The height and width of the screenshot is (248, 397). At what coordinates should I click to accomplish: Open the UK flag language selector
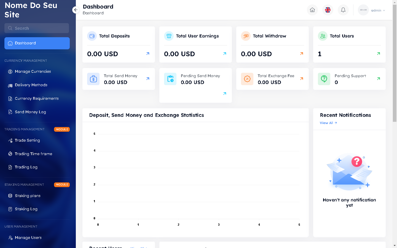328,10
